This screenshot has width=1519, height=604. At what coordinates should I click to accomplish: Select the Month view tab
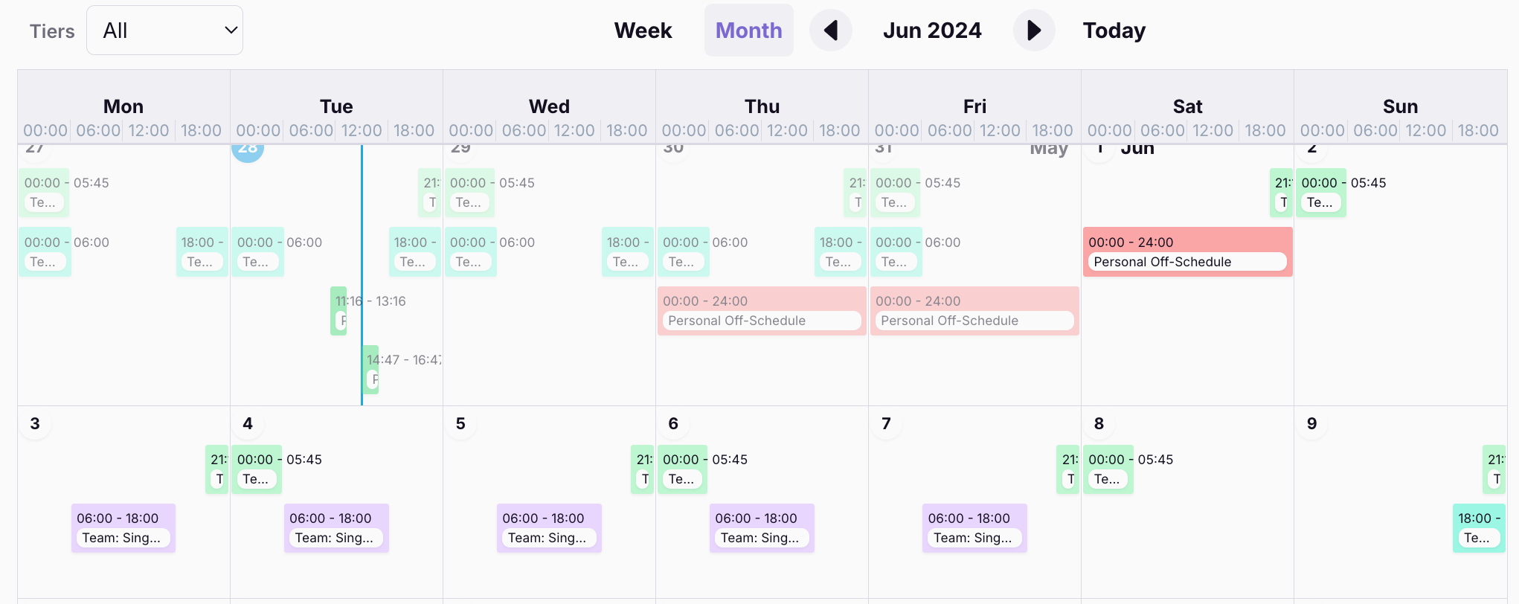click(x=748, y=30)
